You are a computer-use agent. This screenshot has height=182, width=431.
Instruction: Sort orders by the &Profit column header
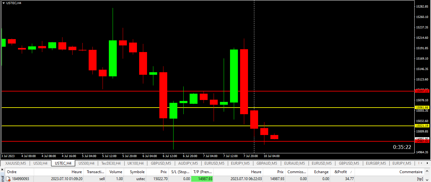[340, 172]
